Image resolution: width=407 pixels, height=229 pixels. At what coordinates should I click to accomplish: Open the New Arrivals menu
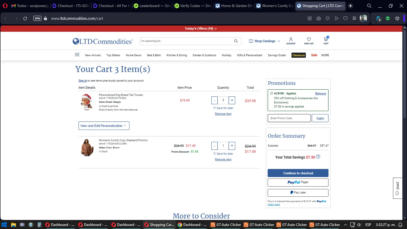point(93,55)
